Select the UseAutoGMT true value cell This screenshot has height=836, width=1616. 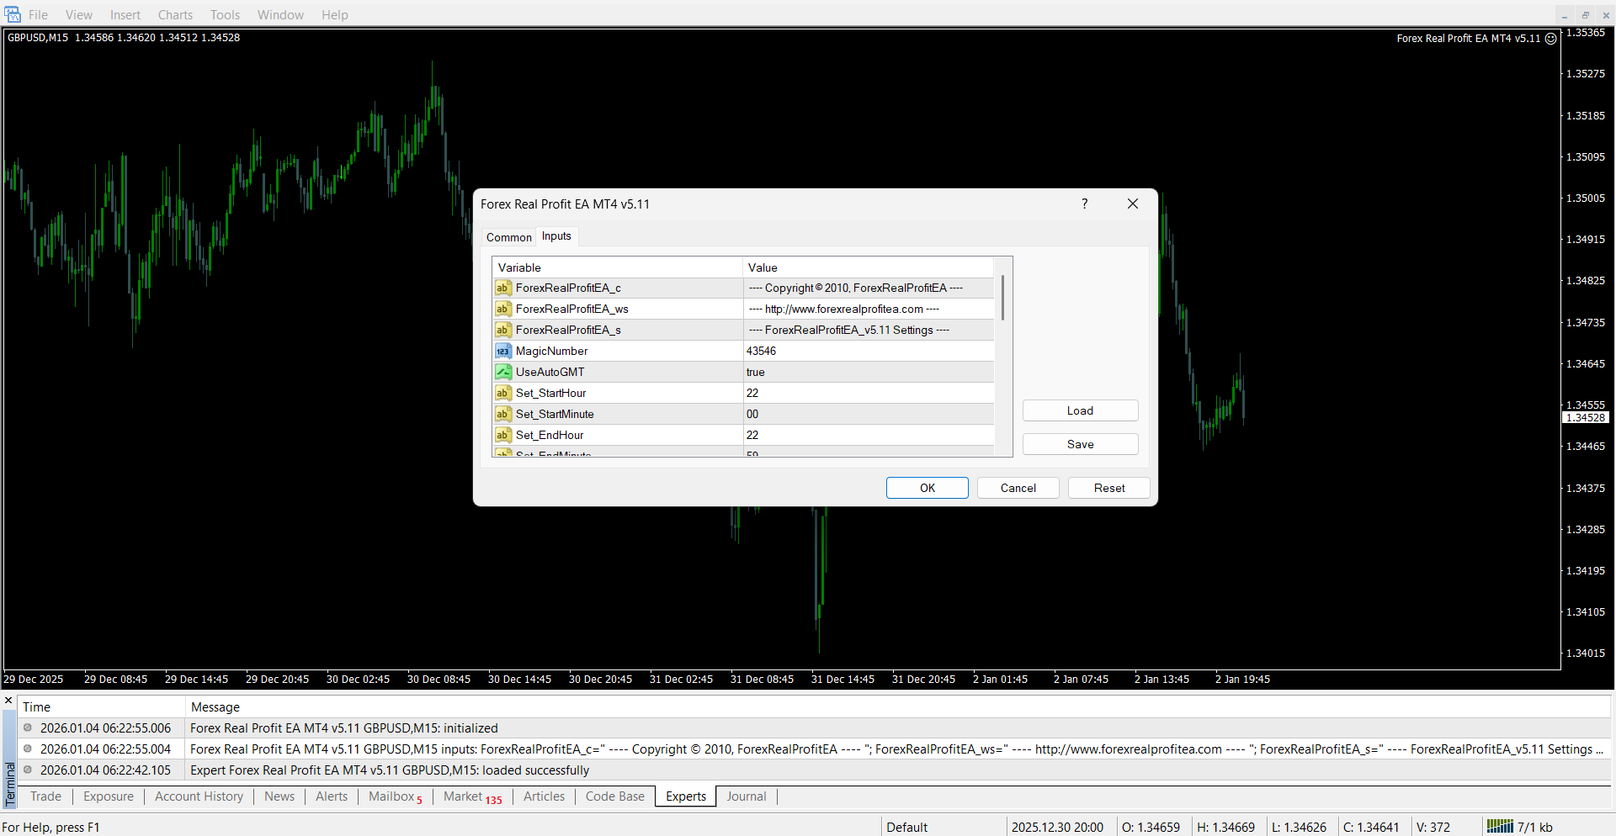pos(867,372)
